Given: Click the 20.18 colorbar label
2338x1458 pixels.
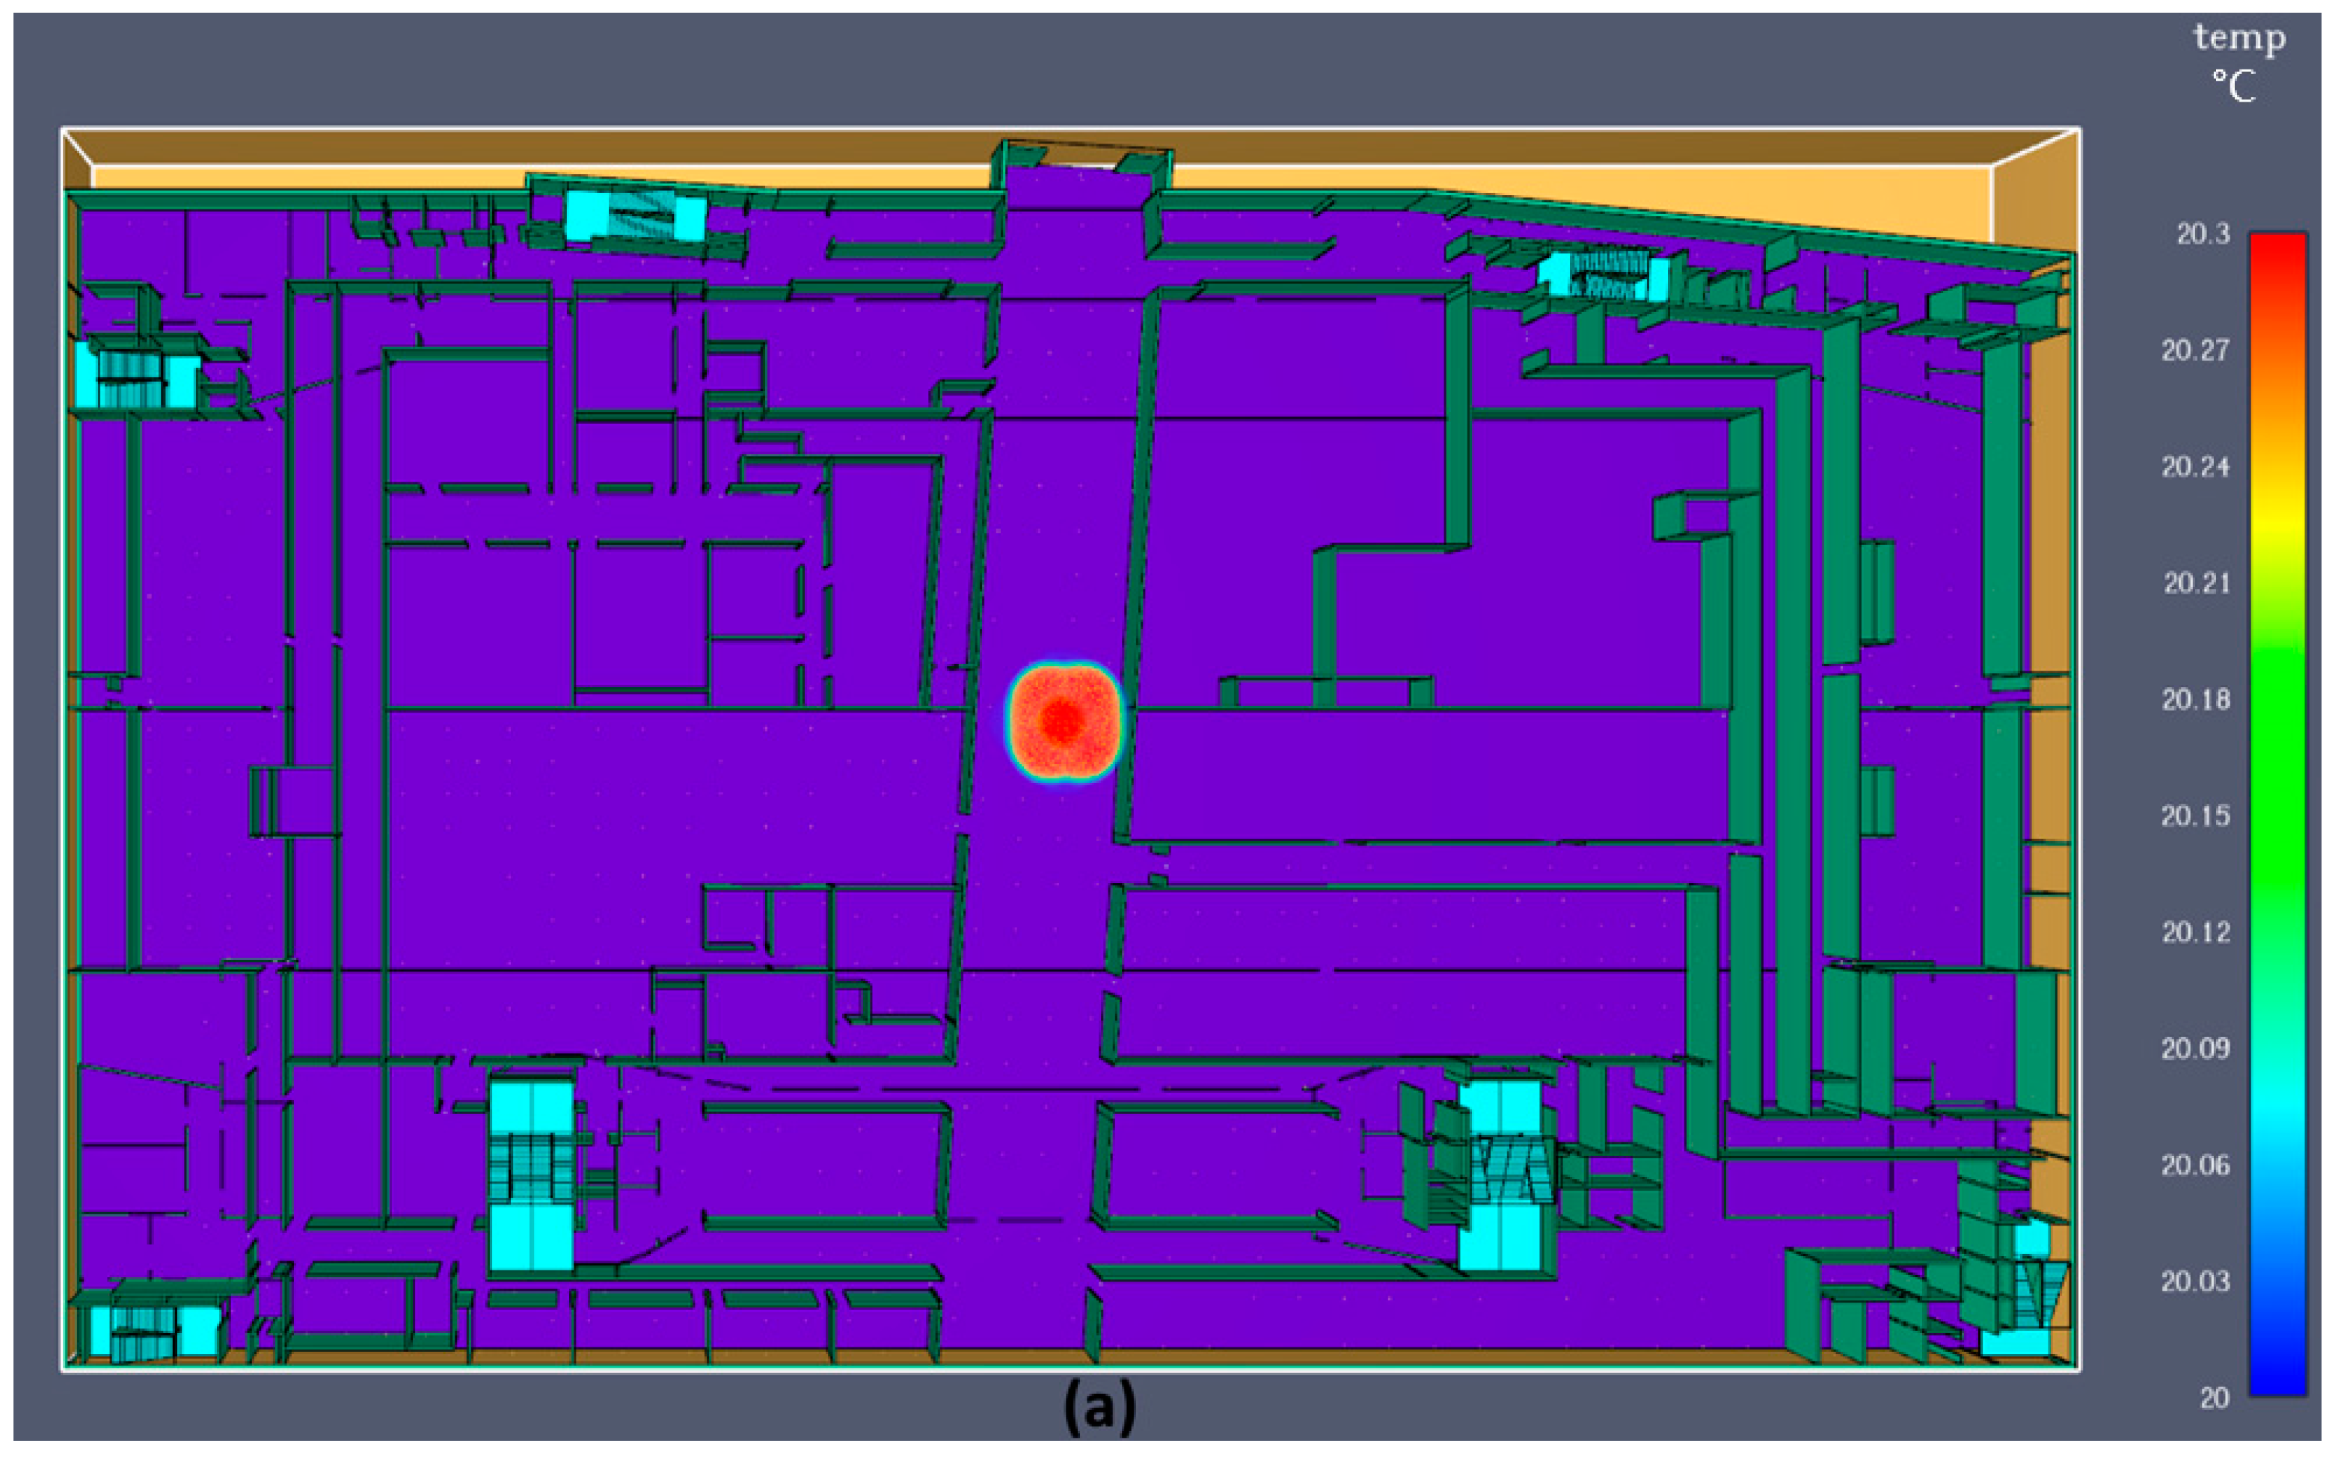Looking at the screenshot, I should point(2195,700).
